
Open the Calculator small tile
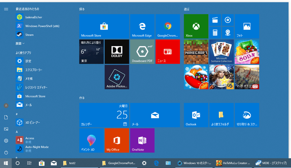click(x=215, y=33)
